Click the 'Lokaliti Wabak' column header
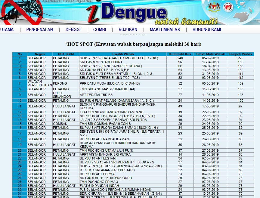Screen dimensions: 260x198 (123, 54)
